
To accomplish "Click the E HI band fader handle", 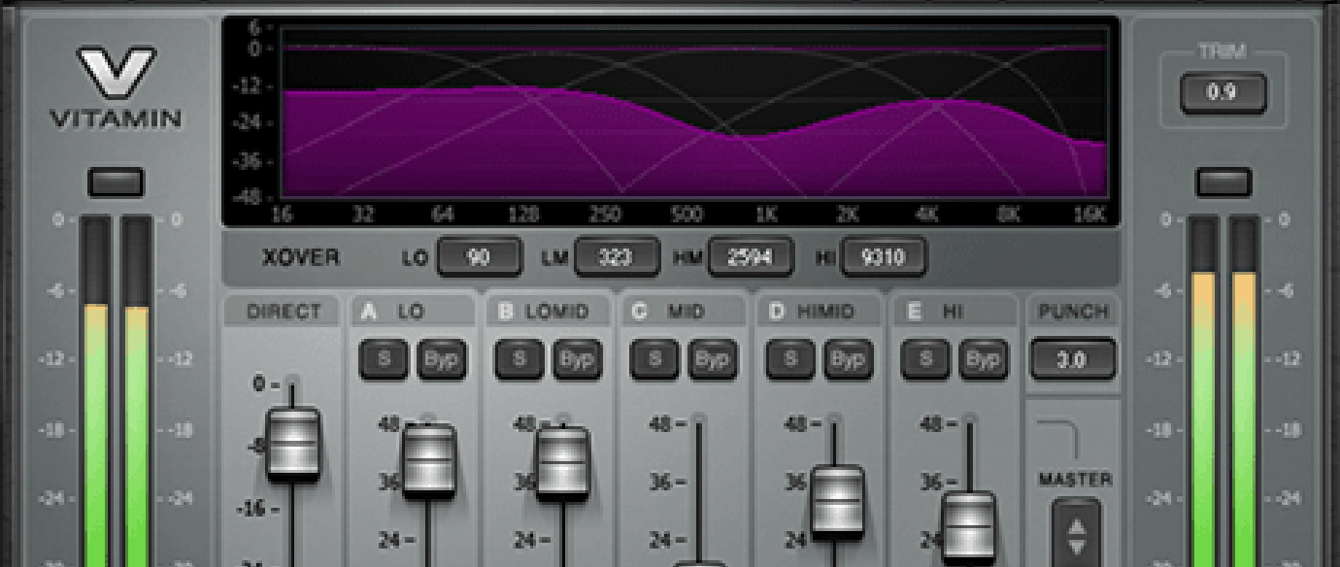I will pyautogui.click(x=969, y=527).
